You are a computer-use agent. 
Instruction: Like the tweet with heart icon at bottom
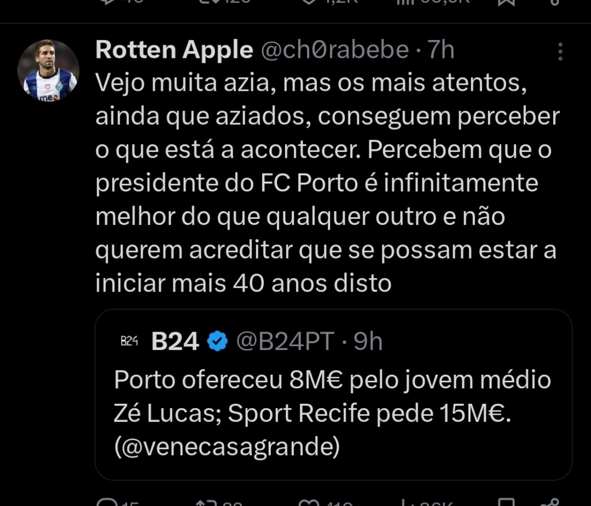pos(308,502)
